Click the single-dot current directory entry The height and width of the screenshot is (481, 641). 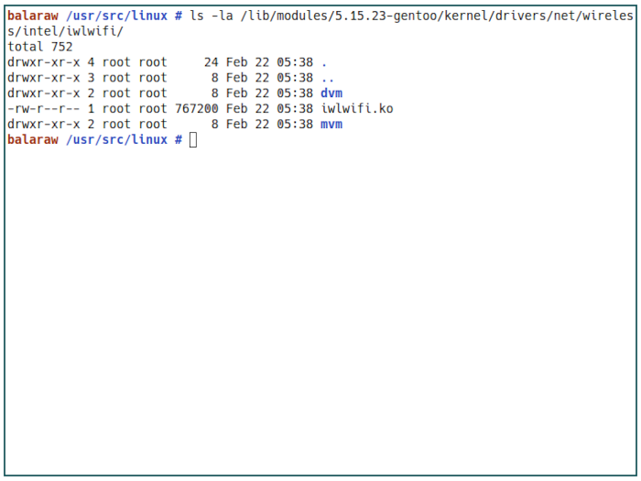pos(324,64)
